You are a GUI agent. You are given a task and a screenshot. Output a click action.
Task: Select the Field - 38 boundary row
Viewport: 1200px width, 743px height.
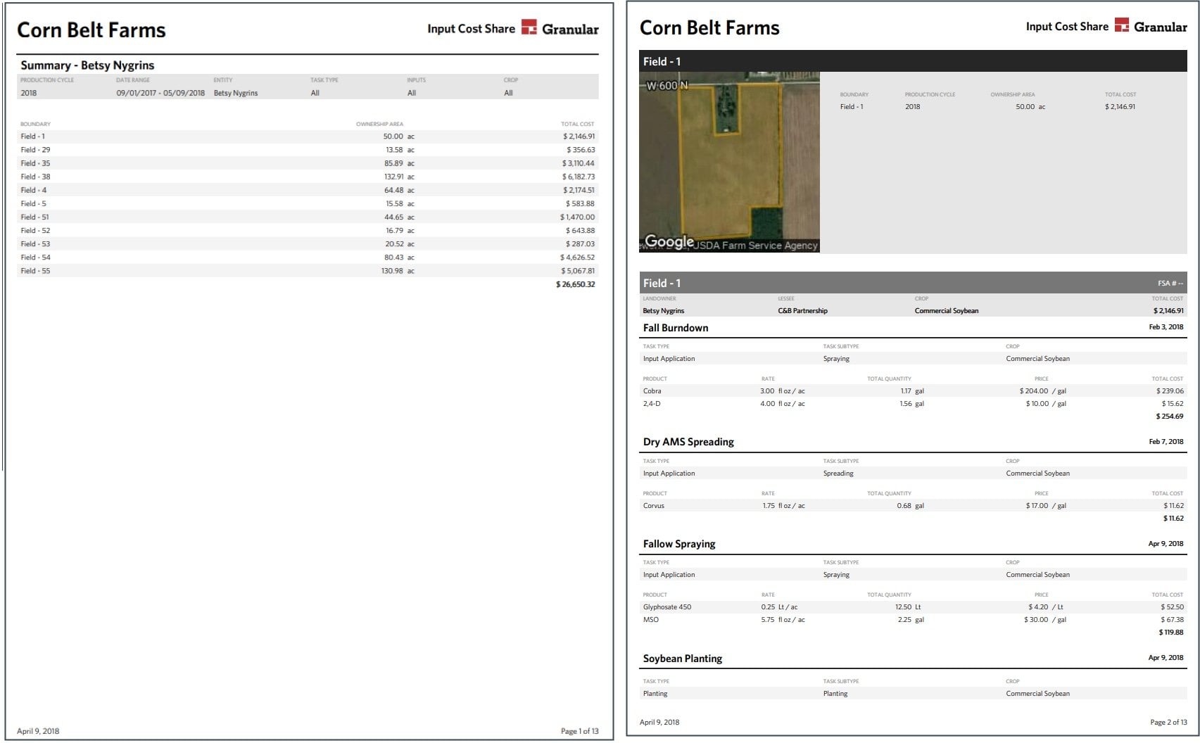[308, 177]
